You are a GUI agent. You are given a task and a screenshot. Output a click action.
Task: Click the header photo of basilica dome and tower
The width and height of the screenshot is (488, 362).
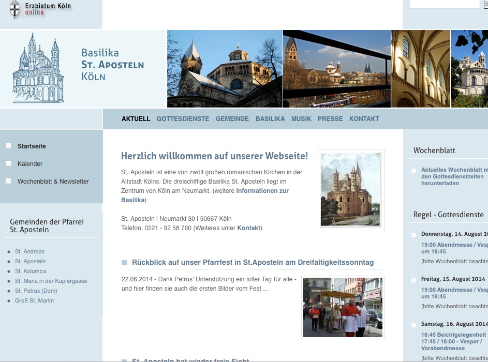pos(225,69)
